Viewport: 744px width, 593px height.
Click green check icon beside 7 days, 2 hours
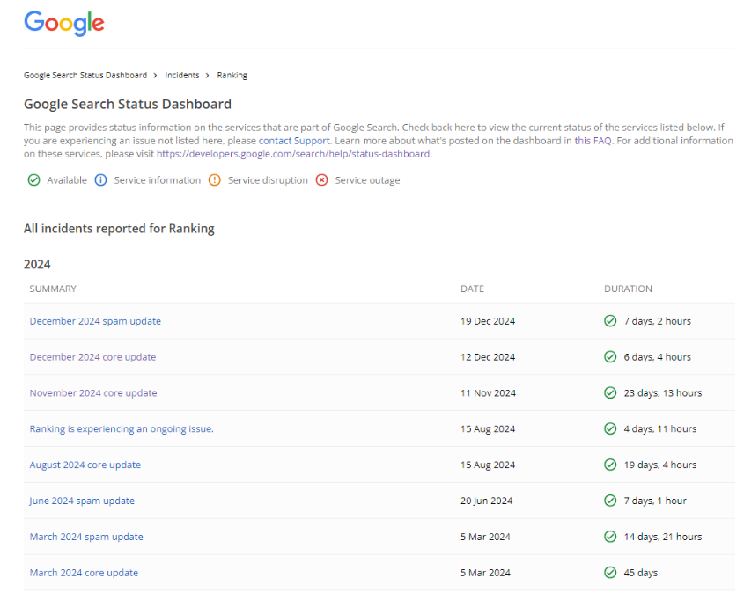pyautogui.click(x=610, y=321)
